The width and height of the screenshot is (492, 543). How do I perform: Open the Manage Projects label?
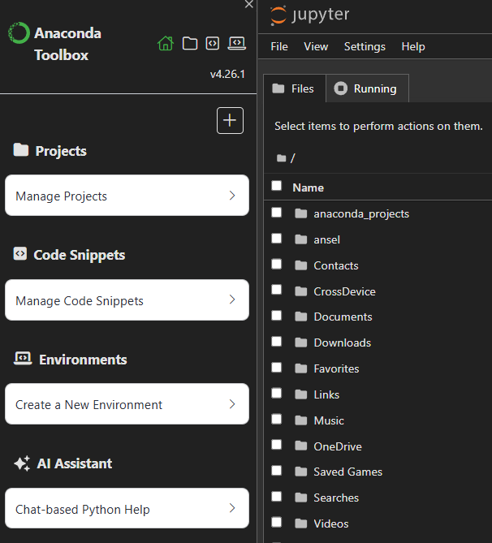click(x=62, y=196)
